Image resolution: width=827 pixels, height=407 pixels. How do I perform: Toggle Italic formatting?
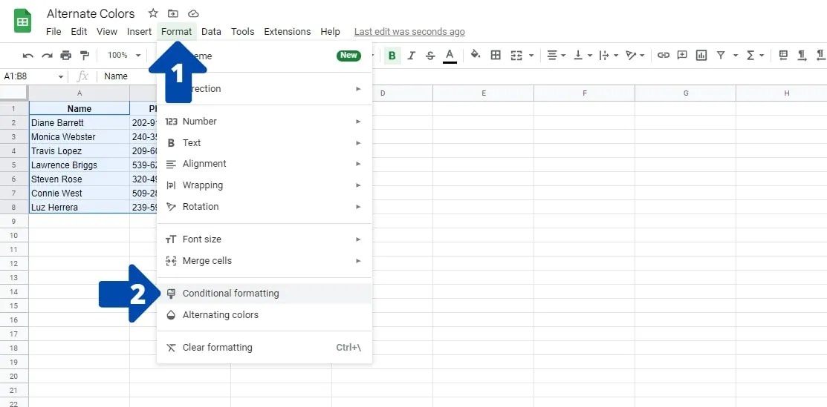click(x=412, y=56)
